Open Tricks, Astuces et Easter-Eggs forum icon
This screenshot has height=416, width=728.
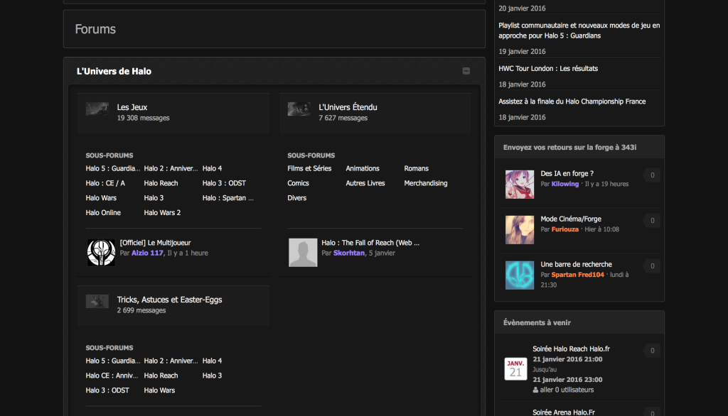coord(97,302)
